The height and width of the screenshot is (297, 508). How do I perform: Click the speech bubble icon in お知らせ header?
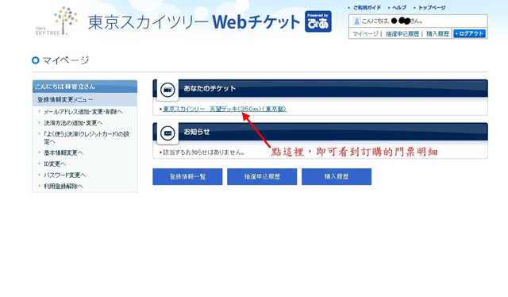[x=167, y=133]
